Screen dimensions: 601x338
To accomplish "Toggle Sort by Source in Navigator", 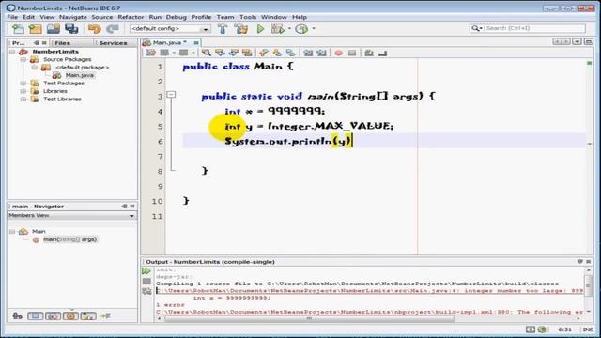I will click(106, 316).
